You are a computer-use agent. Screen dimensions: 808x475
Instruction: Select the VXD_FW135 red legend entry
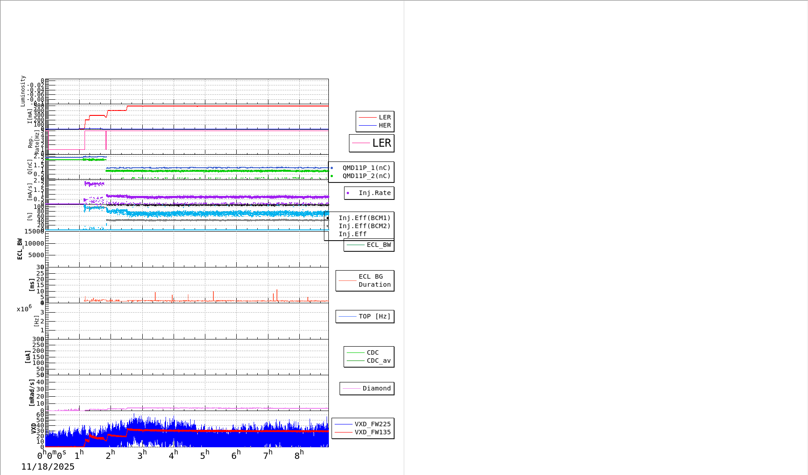click(x=363, y=433)
